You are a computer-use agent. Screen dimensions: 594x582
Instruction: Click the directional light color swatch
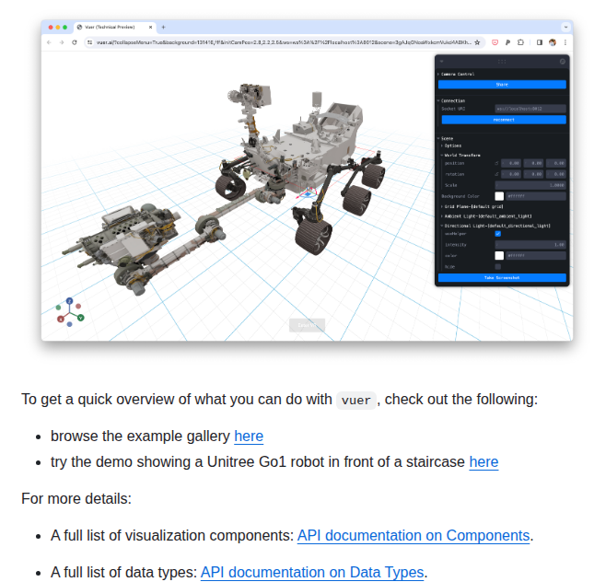click(x=499, y=256)
